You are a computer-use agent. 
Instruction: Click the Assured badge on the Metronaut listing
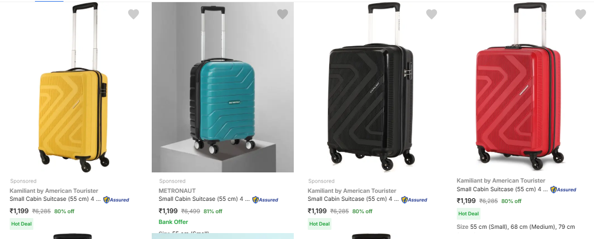tap(265, 200)
